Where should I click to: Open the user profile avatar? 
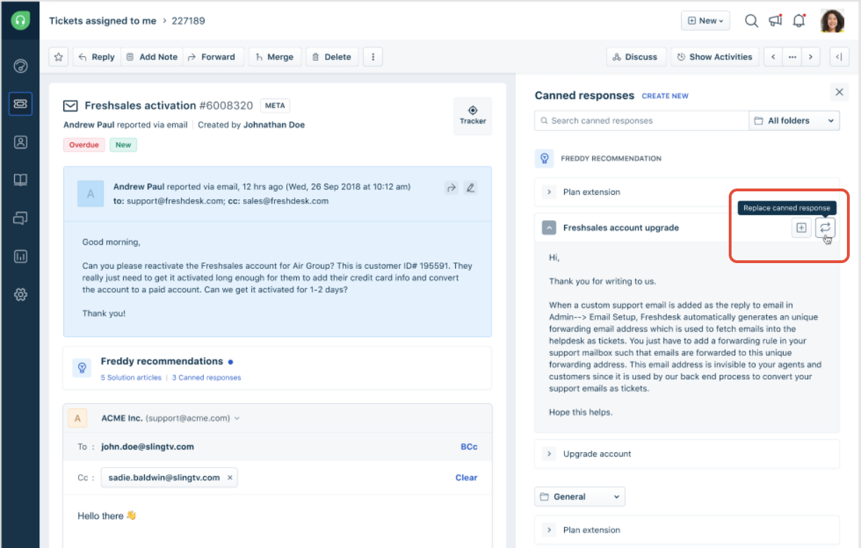(832, 20)
